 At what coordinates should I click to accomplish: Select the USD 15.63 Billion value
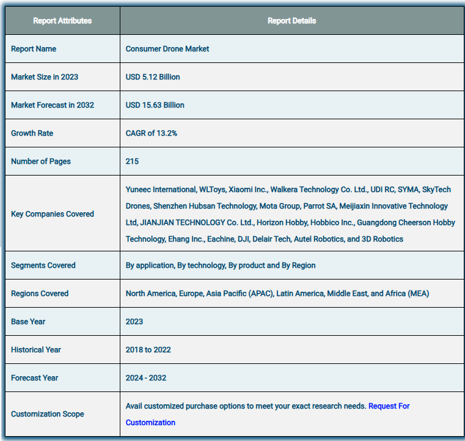coord(155,105)
